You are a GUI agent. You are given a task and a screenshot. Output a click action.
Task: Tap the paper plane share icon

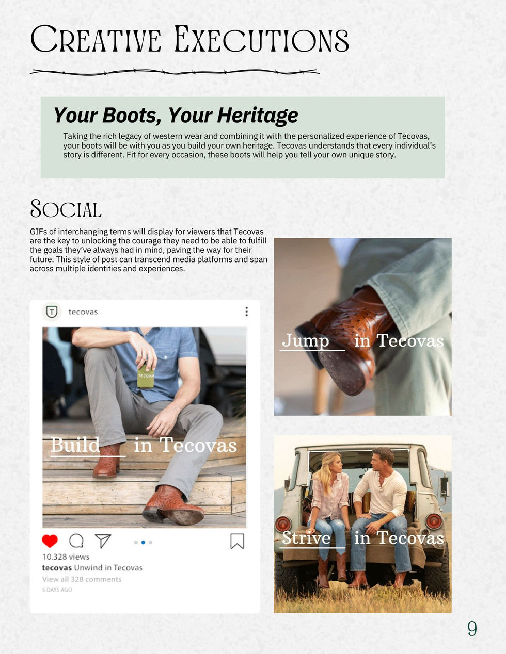coord(103,541)
